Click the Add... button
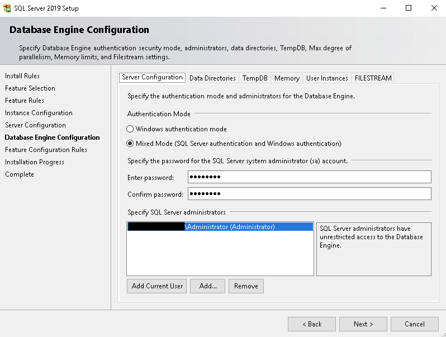 208,286
